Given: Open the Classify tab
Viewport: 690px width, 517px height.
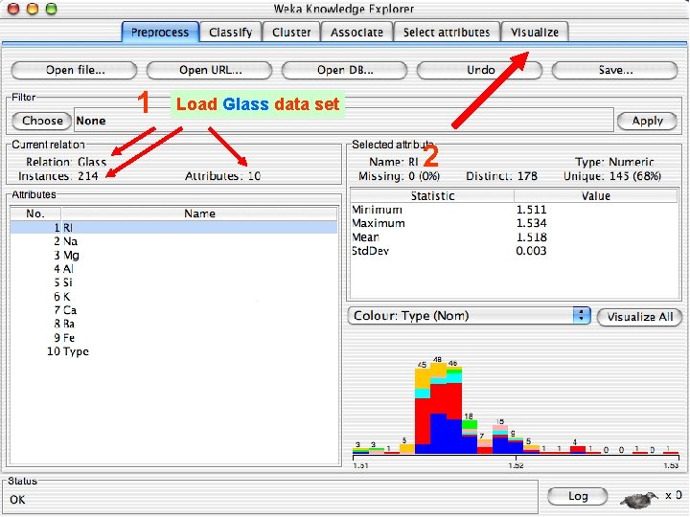Looking at the screenshot, I should 231,33.
